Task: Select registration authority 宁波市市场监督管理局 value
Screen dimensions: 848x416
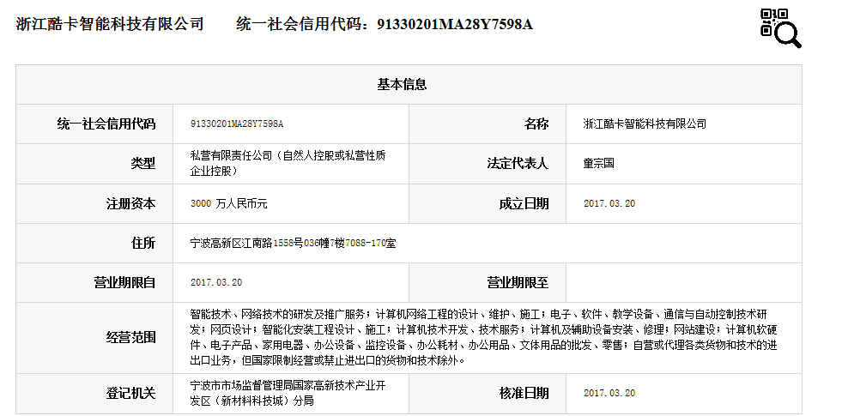Action: 288,393
